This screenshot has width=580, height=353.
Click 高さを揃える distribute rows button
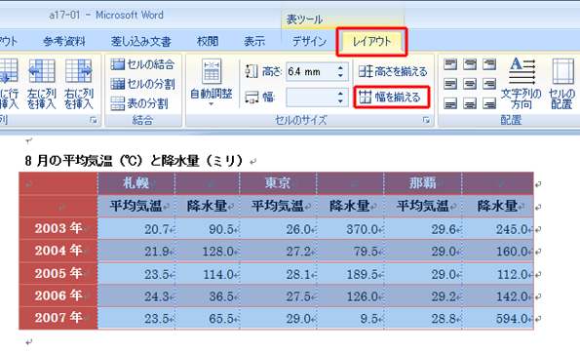coord(393,71)
